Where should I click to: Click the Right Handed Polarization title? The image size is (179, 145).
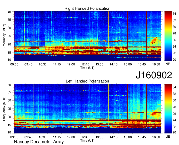tap(87, 8)
